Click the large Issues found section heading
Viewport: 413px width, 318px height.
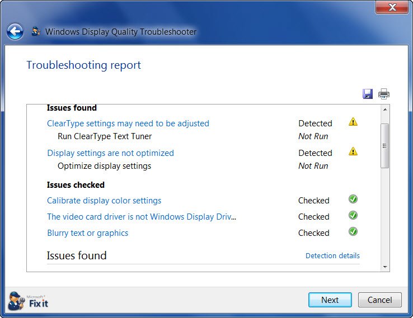[77, 255]
